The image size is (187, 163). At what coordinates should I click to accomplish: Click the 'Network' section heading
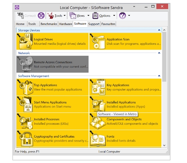click(x=24, y=53)
